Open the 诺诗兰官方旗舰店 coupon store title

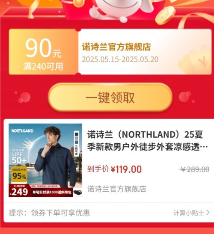pyautogui.click(x=116, y=47)
